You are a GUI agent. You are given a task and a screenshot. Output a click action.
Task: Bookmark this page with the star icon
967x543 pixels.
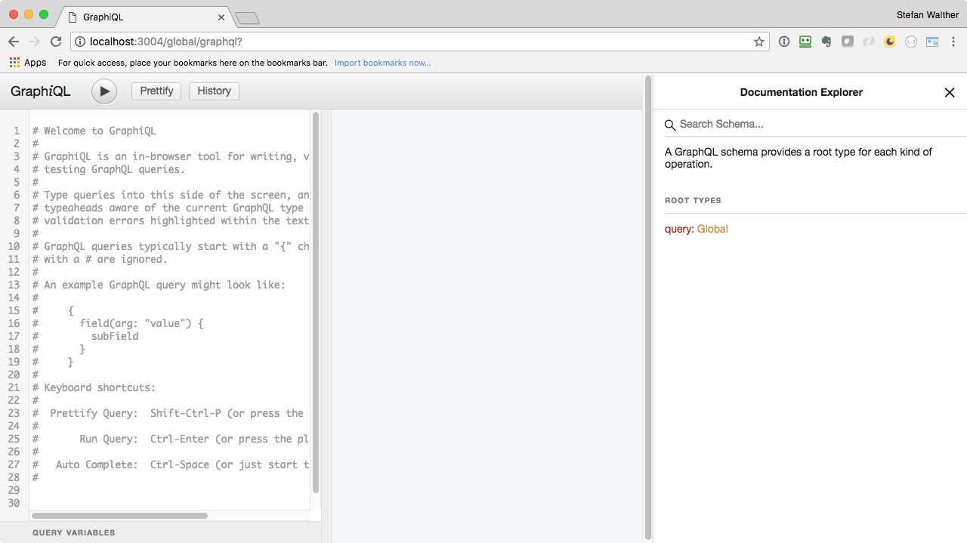759,42
